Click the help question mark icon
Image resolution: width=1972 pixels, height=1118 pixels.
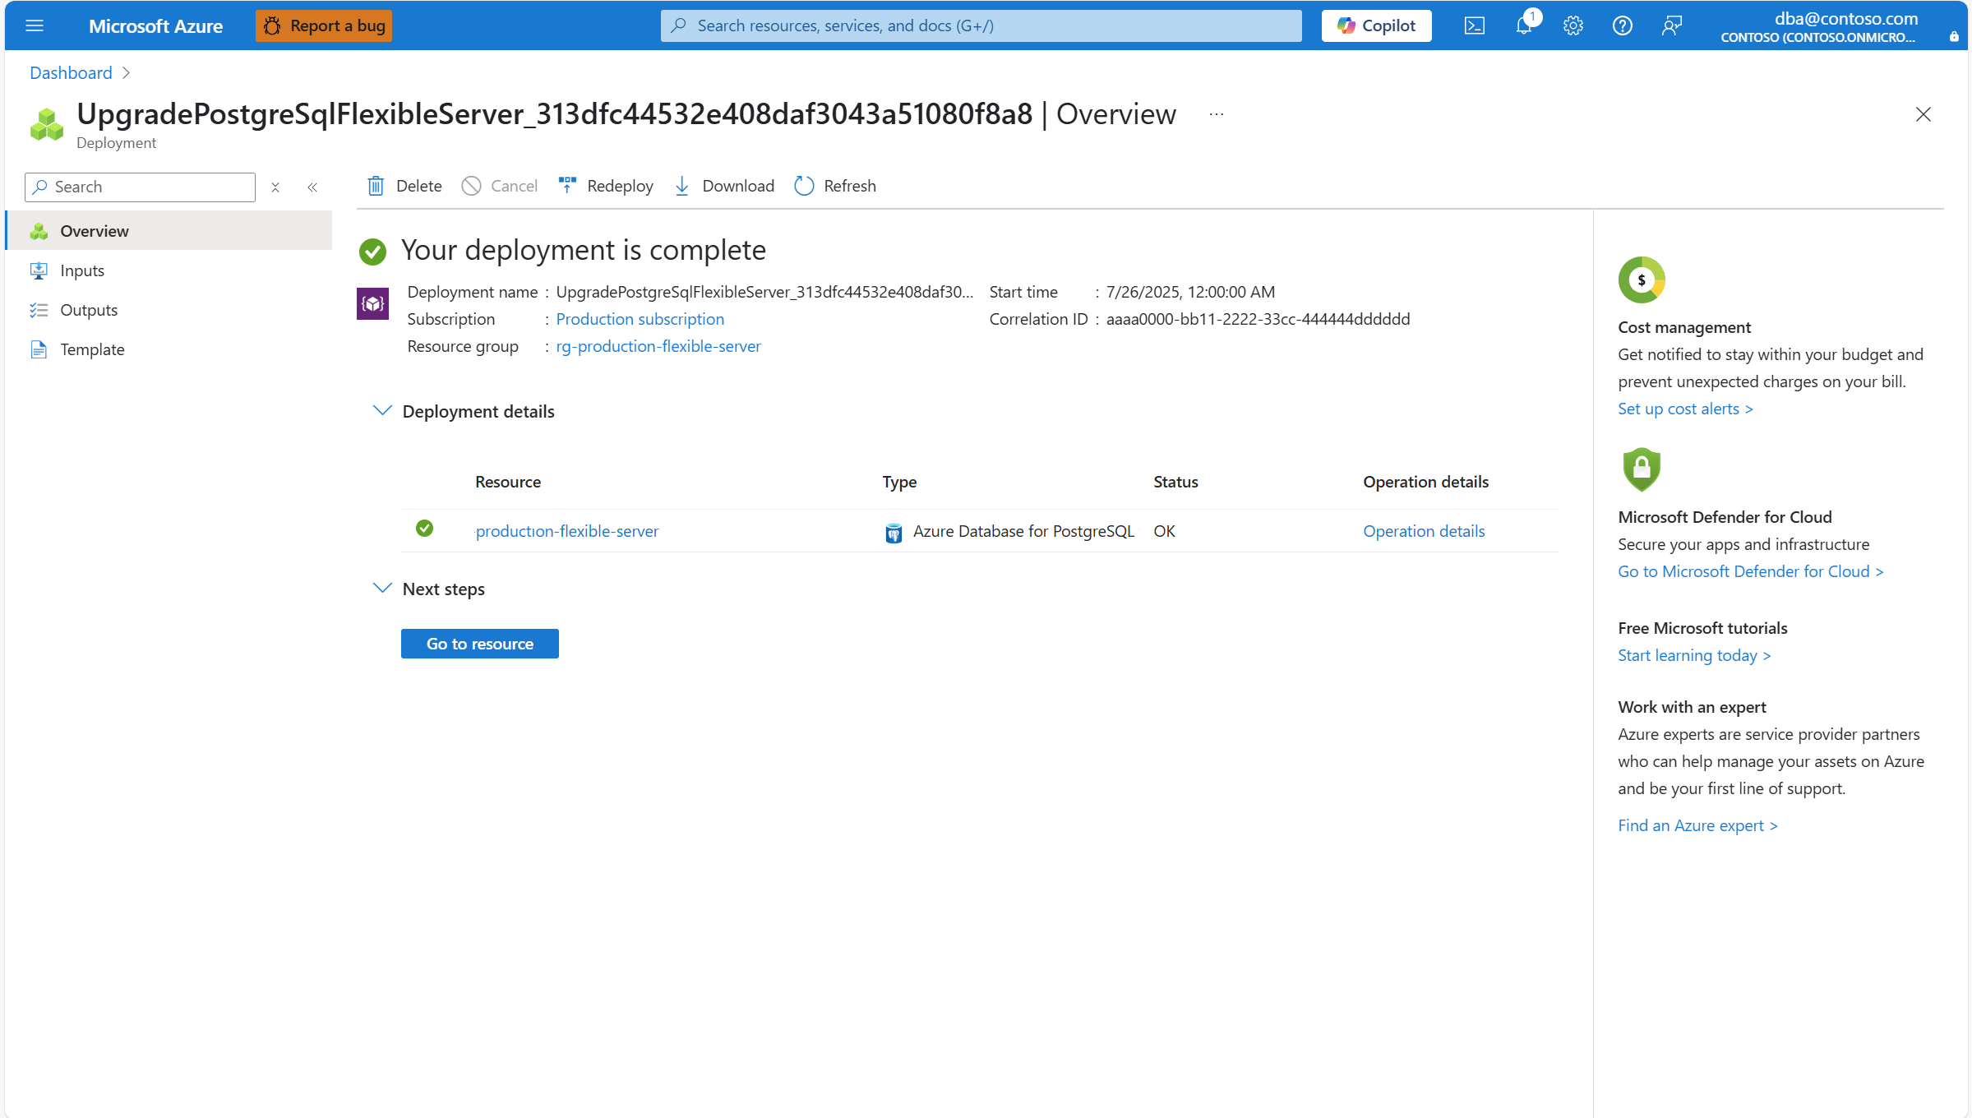1622,25
